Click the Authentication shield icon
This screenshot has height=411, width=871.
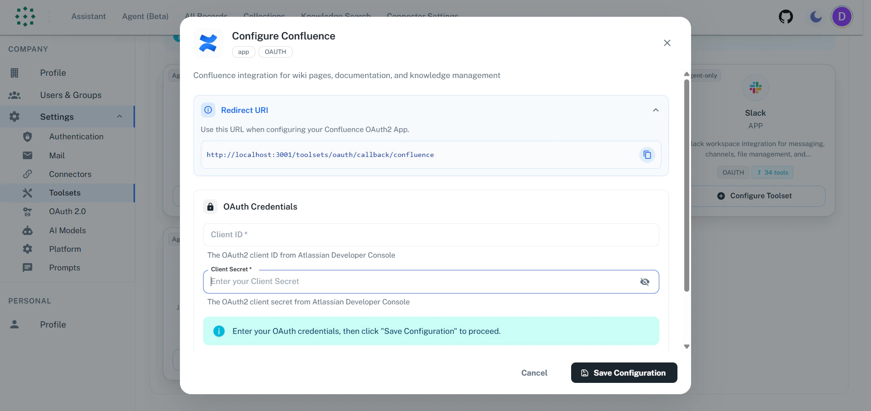27,137
